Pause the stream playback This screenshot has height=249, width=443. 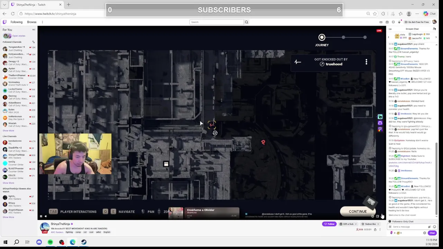(x=41, y=216)
